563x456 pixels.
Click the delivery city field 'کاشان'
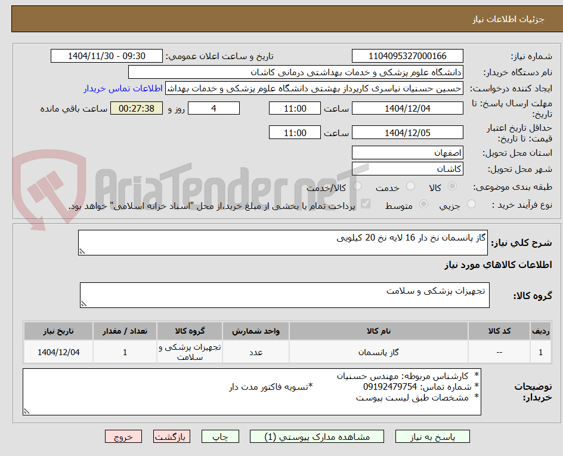(x=407, y=168)
